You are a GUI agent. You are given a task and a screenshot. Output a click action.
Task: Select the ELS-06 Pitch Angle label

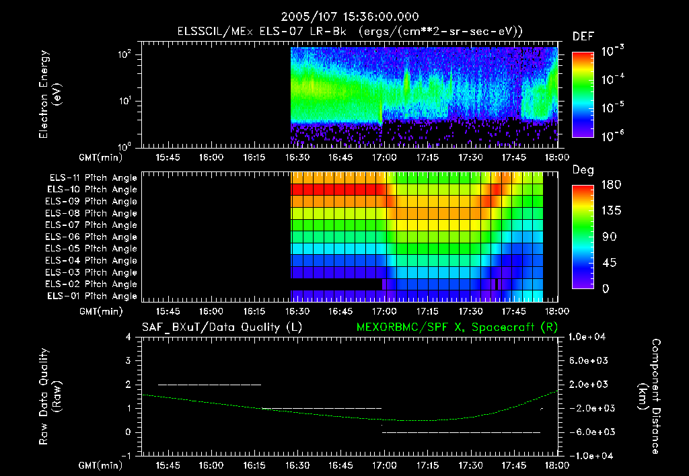pyautogui.click(x=91, y=237)
